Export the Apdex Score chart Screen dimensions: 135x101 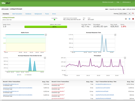(x=46, y=35)
